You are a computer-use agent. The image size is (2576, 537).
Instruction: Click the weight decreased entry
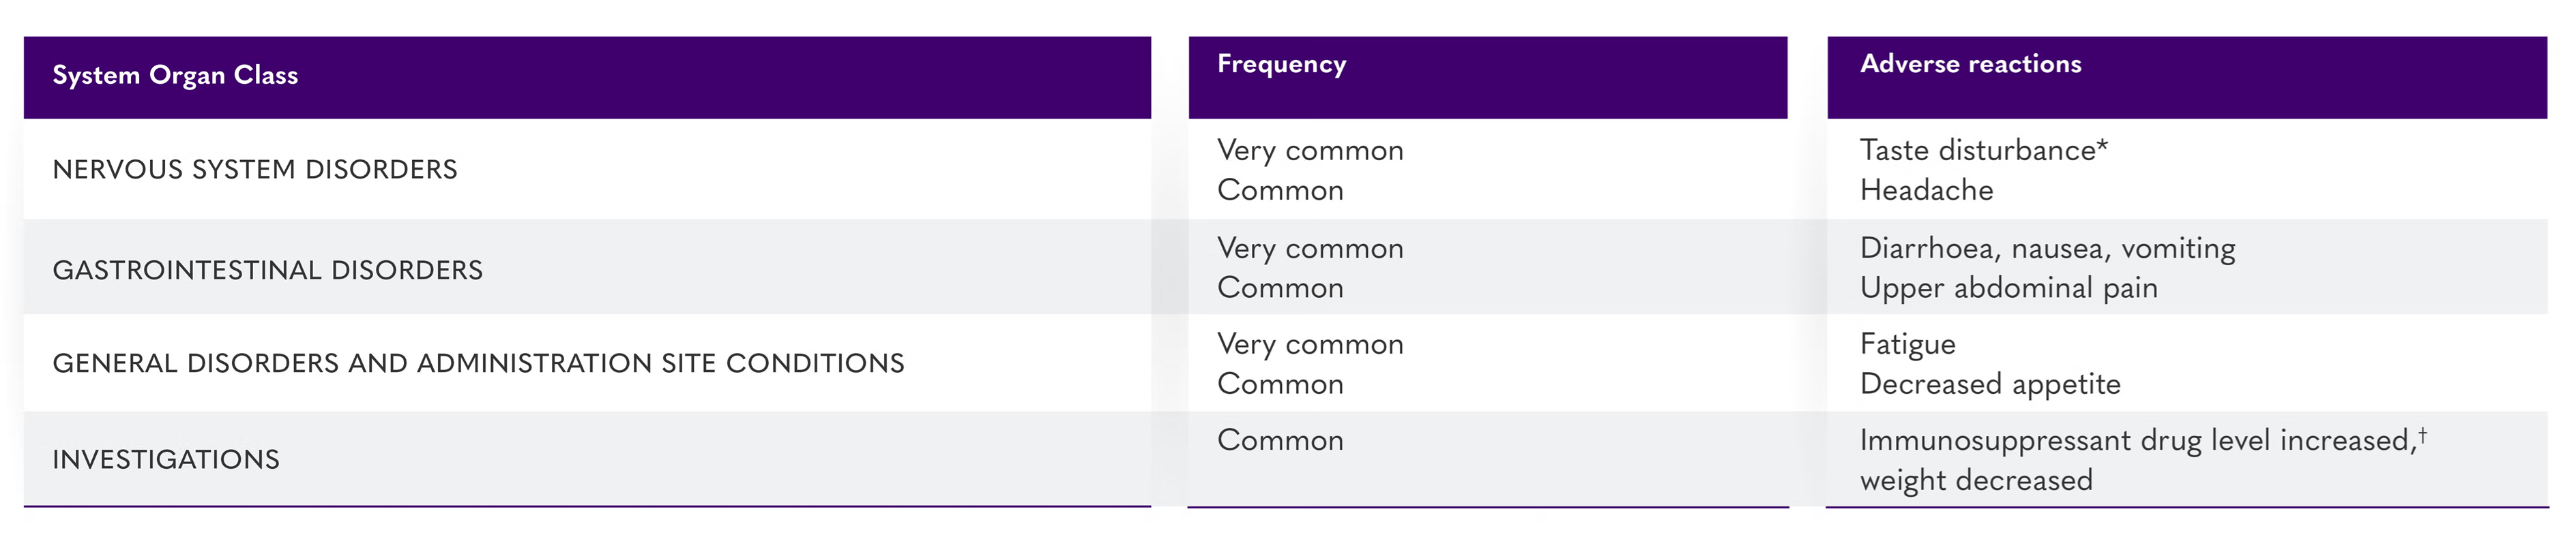coord(1976,481)
